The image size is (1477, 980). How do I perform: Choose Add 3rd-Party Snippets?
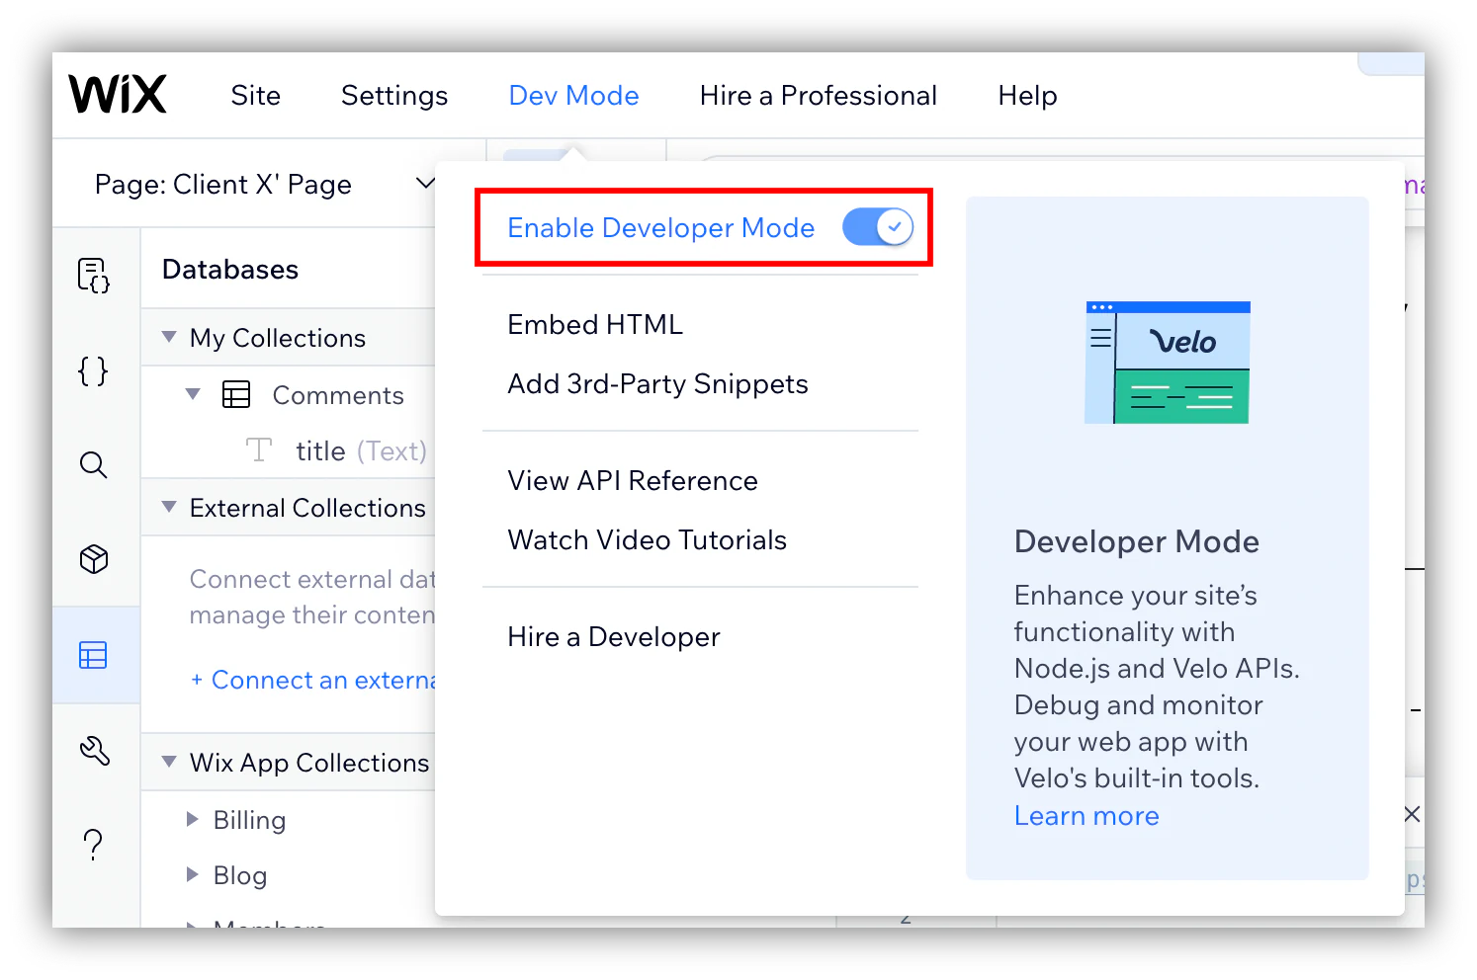point(657,384)
